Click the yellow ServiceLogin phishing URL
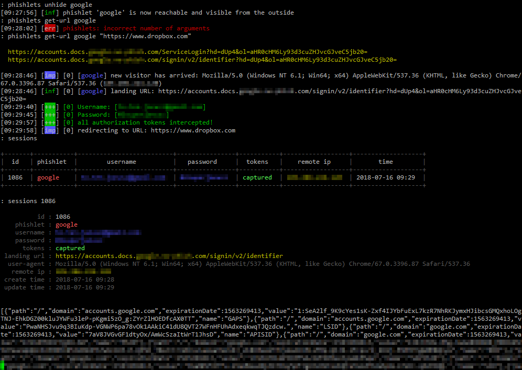522x370 pixels. point(188,52)
